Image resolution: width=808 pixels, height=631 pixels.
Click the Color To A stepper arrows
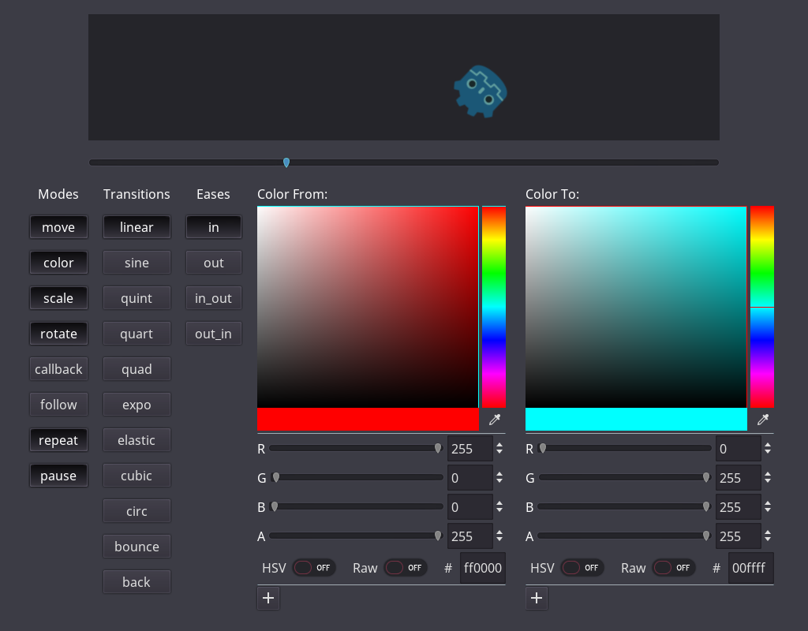pyautogui.click(x=768, y=536)
